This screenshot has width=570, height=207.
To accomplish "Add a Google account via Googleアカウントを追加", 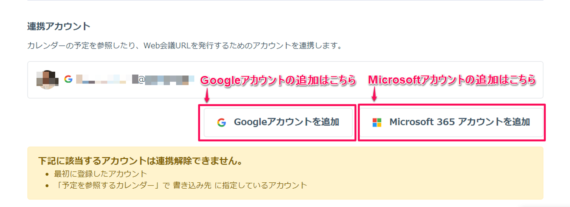I will click(x=278, y=122).
